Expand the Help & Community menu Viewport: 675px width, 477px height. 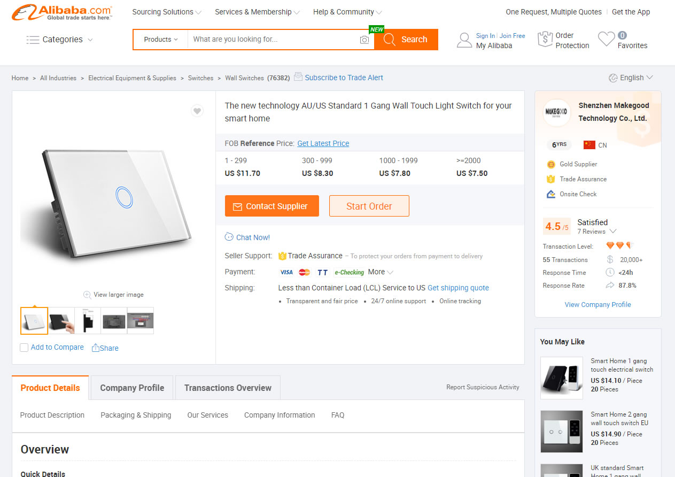[x=347, y=12]
